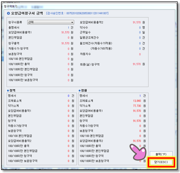
Task: Click the 정액 명세서 count value
Action: click(69, 96)
